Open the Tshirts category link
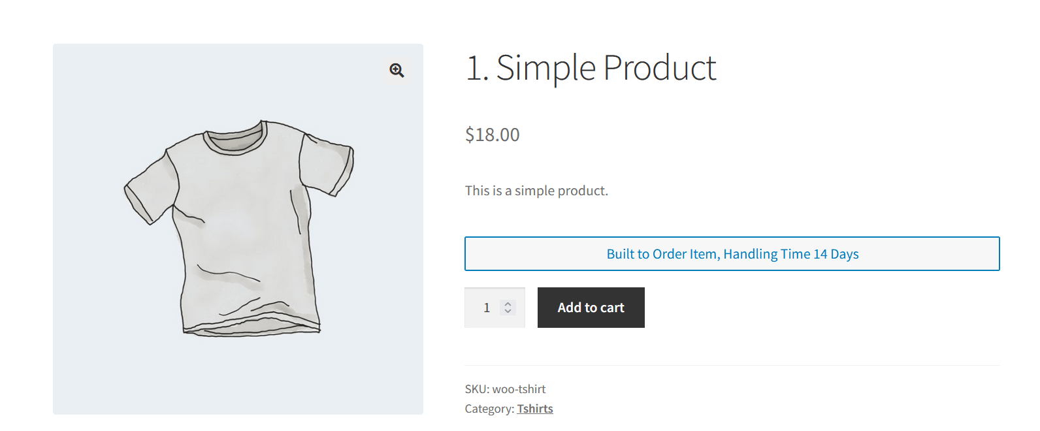The image size is (1040, 431). [534, 408]
